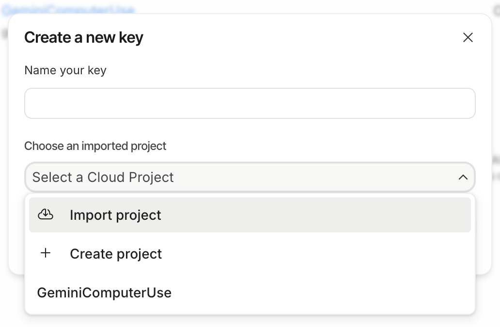Click the close cross at the top right
This screenshot has width=500, height=327.
[468, 37]
